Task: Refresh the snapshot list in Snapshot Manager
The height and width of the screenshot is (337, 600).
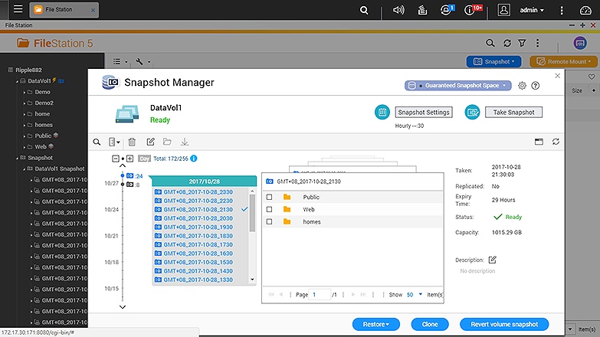Action: pos(556,142)
